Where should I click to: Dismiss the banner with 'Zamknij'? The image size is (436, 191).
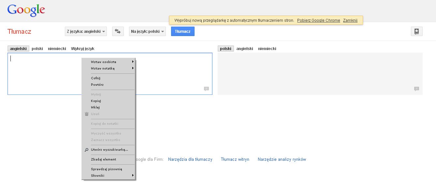coord(350,20)
